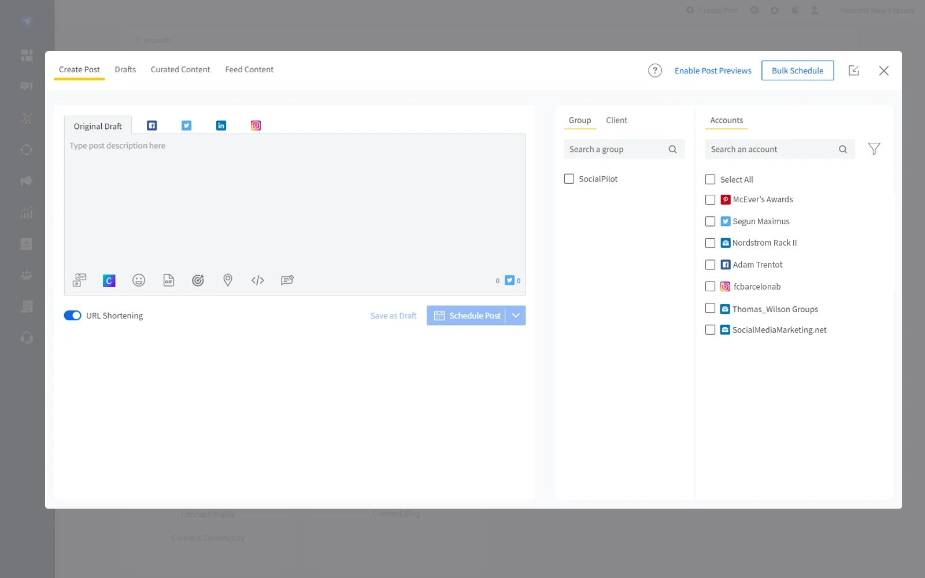This screenshot has height=578, width=925.
Task: Open the UTM parameters tool
Action: [x=198, y=280]
